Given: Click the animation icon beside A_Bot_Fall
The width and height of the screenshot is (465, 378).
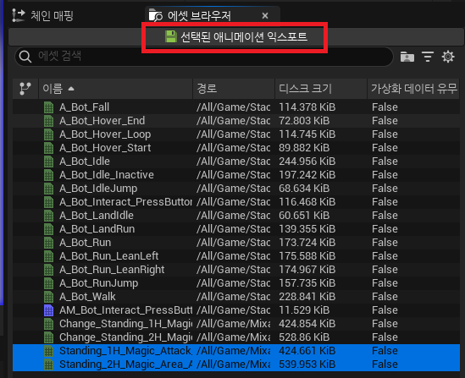Looking at the screenshot, I should [48, 107].
